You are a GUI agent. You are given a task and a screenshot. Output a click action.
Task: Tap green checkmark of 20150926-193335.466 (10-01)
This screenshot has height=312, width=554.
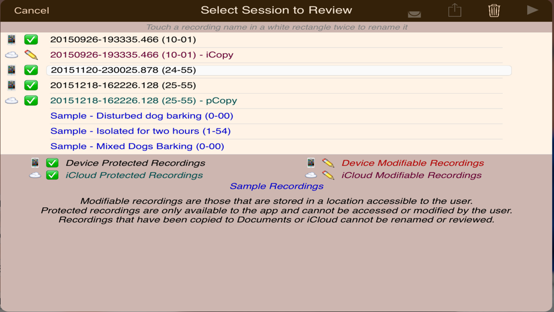coord(31,39)
